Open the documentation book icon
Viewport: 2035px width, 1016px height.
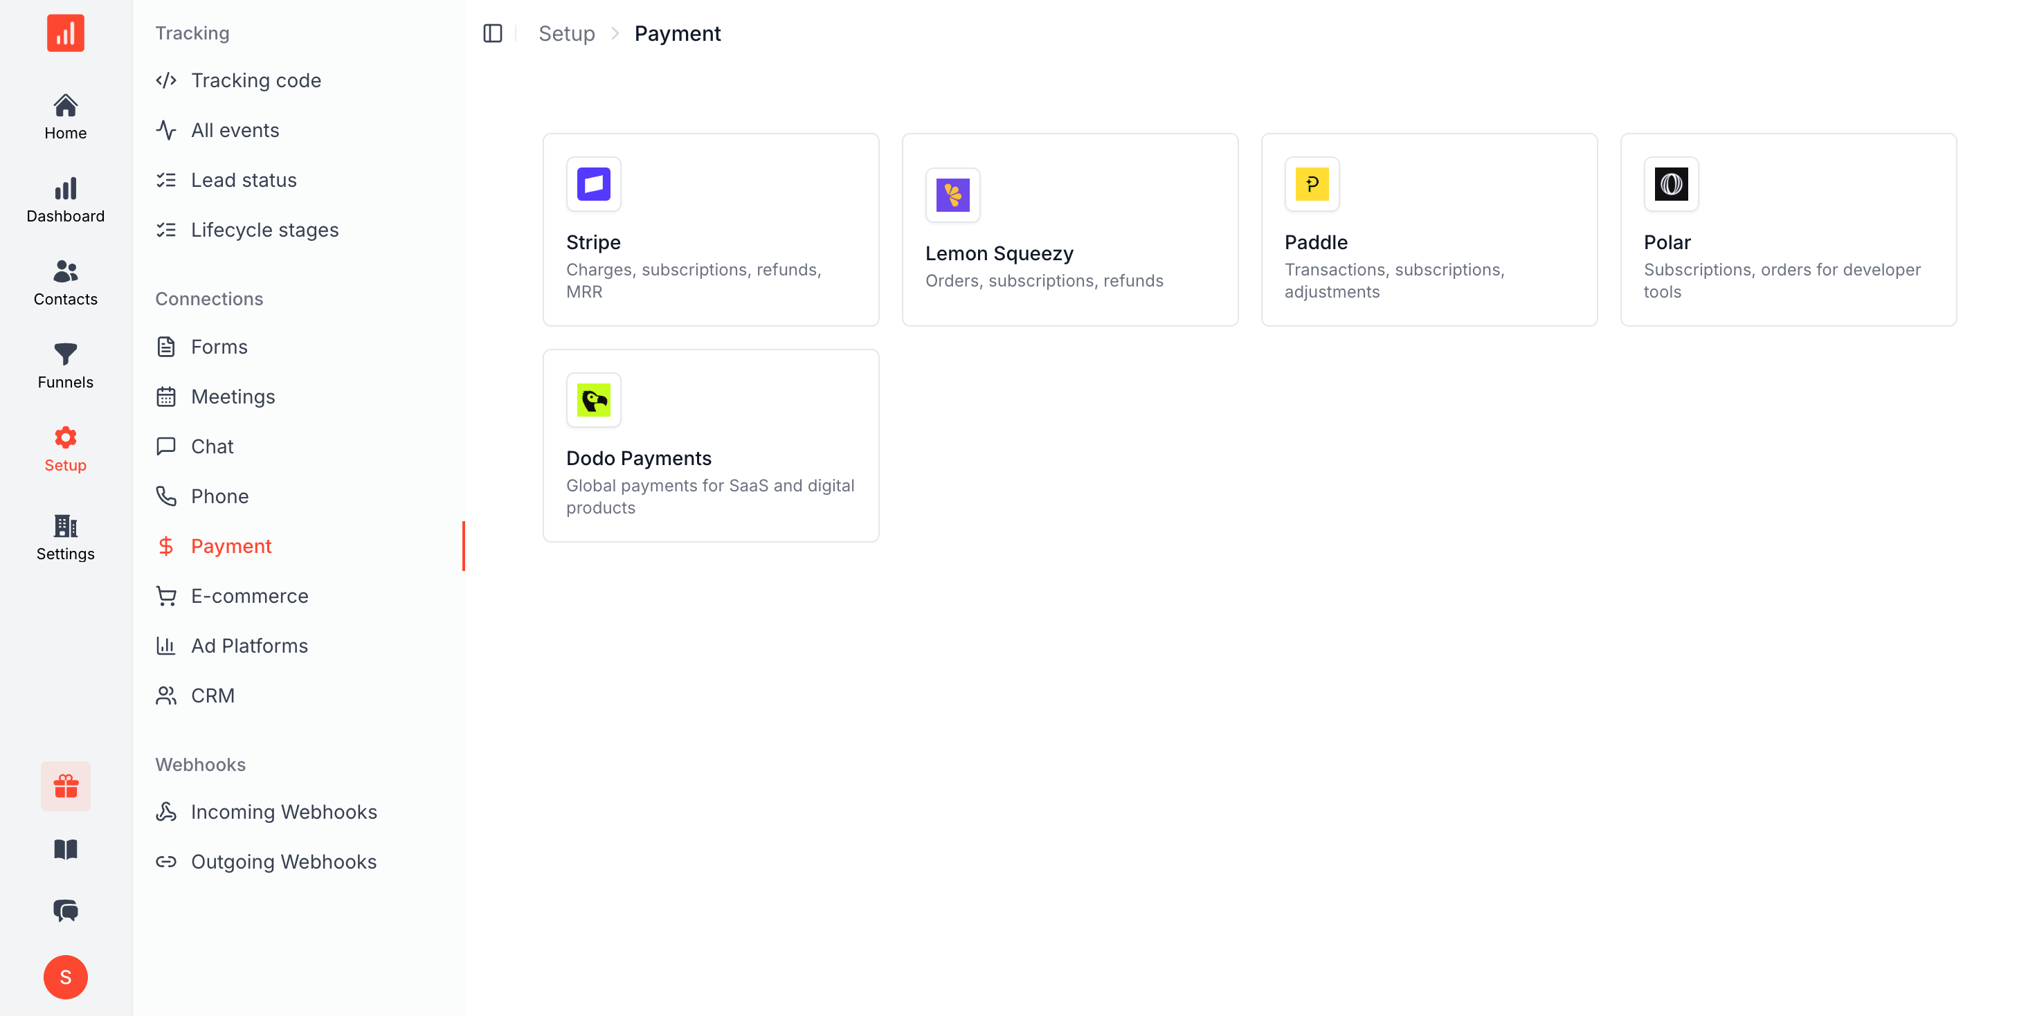[x=66, y=849]
